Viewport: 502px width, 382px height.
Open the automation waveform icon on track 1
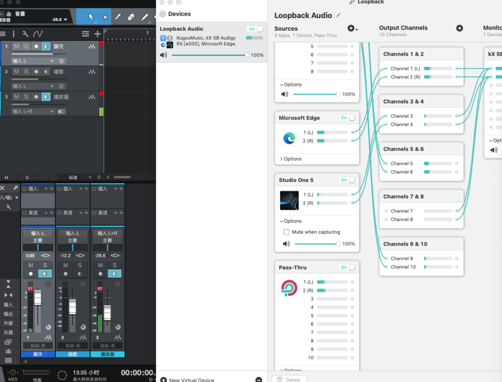coord(92,46)
